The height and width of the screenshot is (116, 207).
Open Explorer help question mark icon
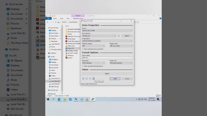point(160,18)
